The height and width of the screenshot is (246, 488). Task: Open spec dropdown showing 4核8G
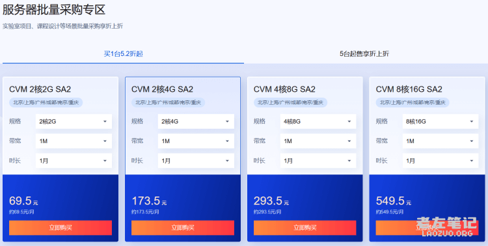pos(318,122)
